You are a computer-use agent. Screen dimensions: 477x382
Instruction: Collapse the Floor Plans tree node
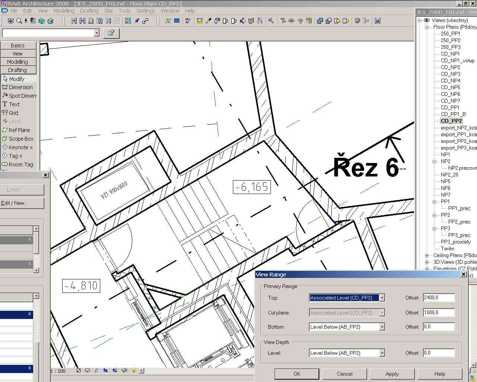[427, 27]
